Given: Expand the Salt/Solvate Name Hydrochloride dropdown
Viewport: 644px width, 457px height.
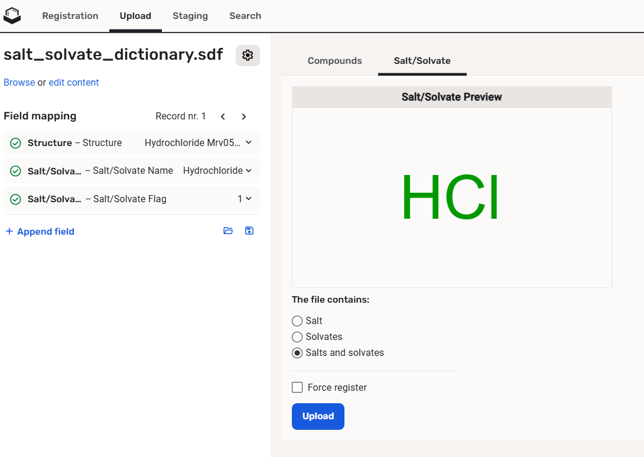Looking at the screenshot, I should coord(248,170).
